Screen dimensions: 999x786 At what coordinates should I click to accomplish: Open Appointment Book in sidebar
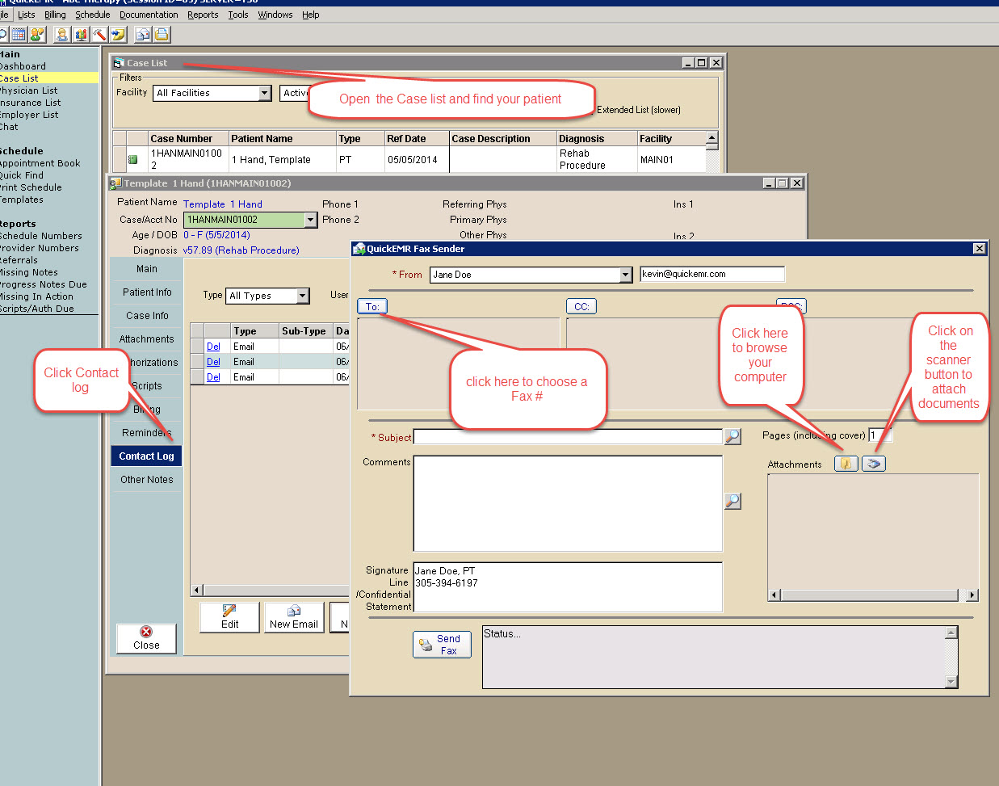point(40,163)
